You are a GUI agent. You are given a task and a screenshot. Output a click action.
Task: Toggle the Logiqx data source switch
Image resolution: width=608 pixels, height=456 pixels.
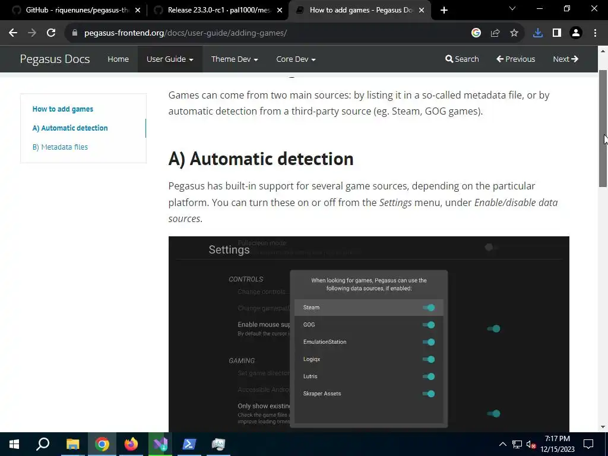point(429,359)
